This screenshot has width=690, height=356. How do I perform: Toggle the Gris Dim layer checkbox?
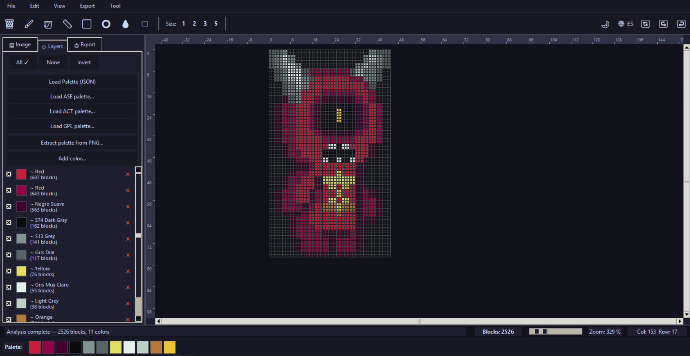[9, 255]
